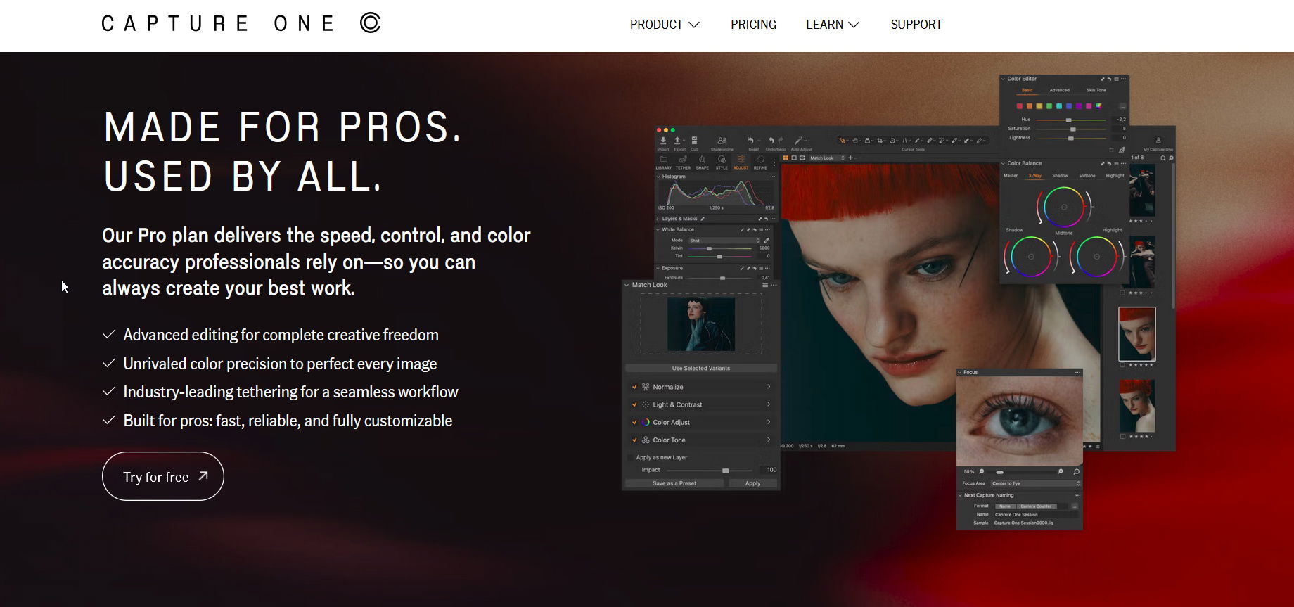The height and width of the screenshot is (607, 1294).
Task: Click the Auto Adjust magic wand icon
Action: point(799,141)
